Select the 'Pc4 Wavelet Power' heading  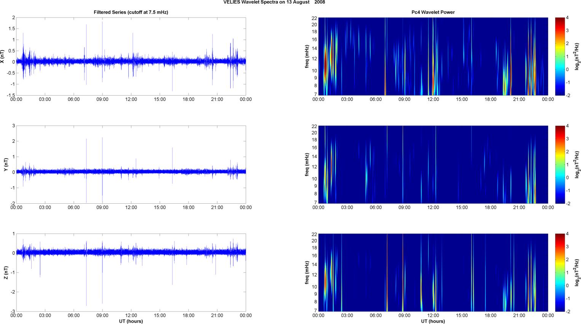433,12
